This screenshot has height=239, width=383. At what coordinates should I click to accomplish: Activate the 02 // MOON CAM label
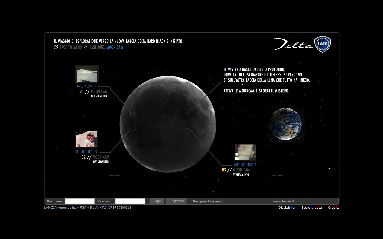(x=95, y=157)
